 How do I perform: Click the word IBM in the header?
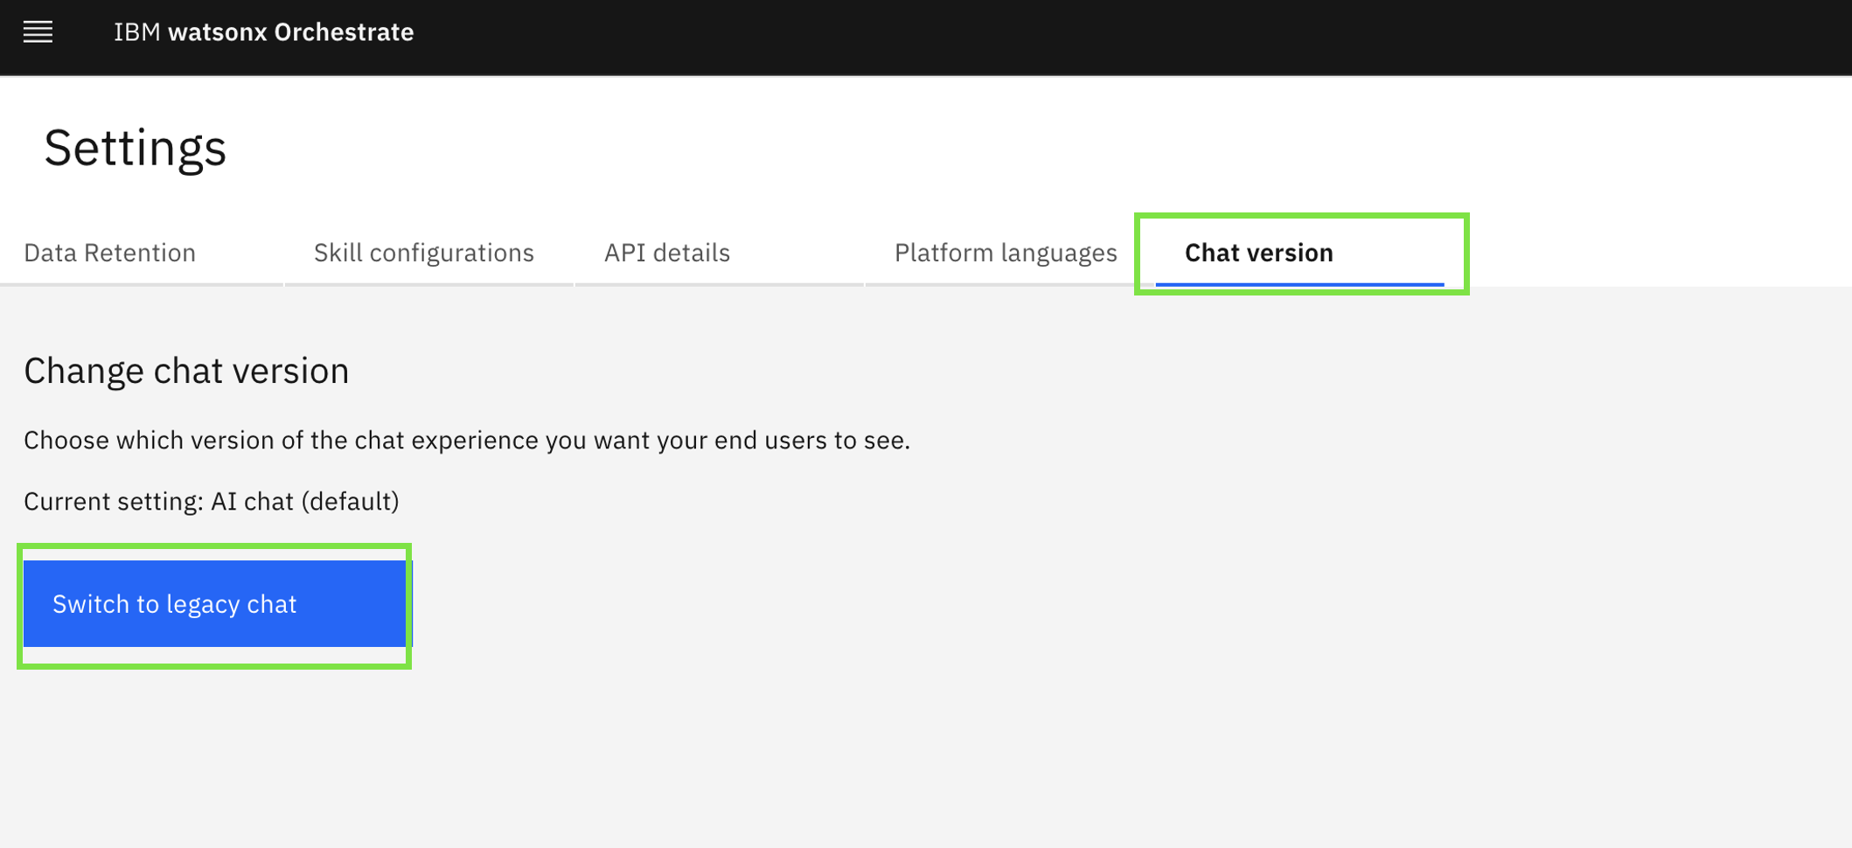pos(137,32)
